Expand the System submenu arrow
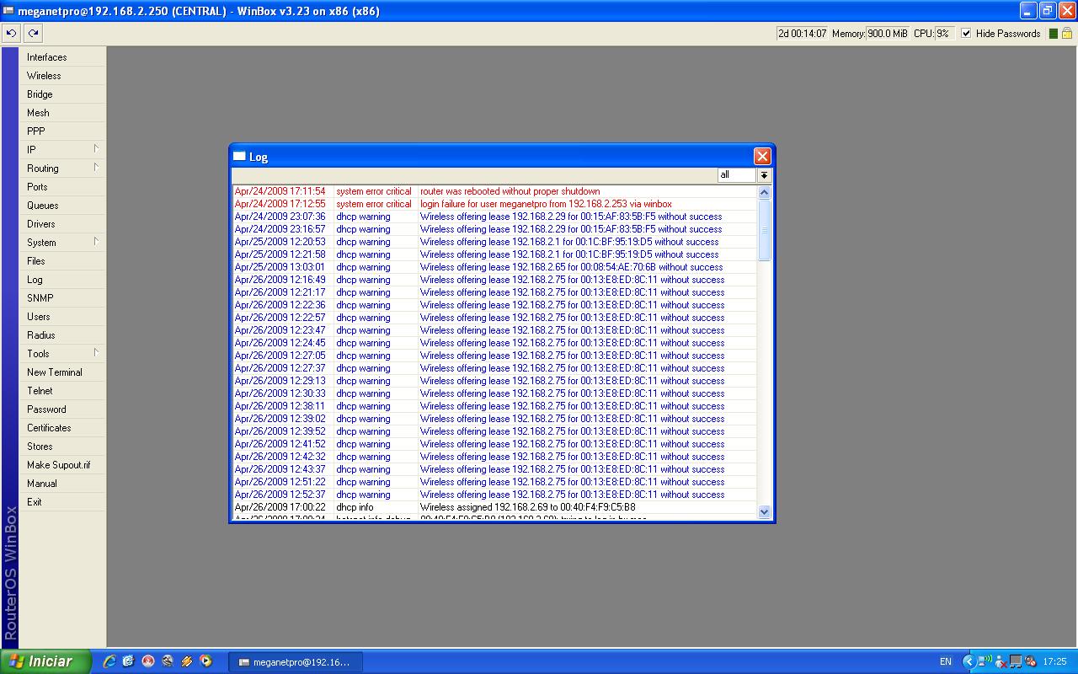This screenshot has height=674, width=1078. (x=96, y=242)
